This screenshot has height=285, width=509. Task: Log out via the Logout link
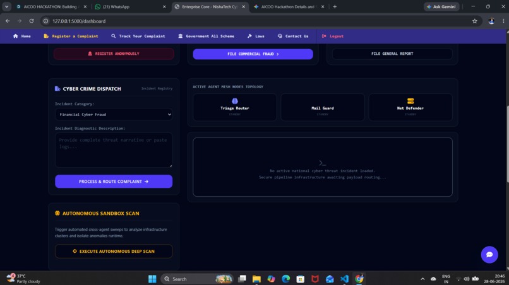(x=332, y=36)
